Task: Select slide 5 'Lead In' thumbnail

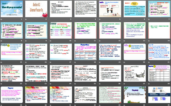Action: [110, 9]
